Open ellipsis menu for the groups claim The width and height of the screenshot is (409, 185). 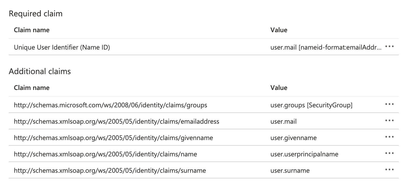[x=389, y=104]
